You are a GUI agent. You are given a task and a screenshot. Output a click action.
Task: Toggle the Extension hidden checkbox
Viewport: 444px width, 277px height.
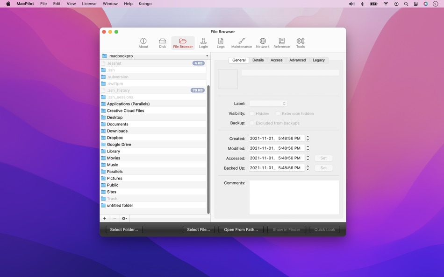(x=278, y=113)
